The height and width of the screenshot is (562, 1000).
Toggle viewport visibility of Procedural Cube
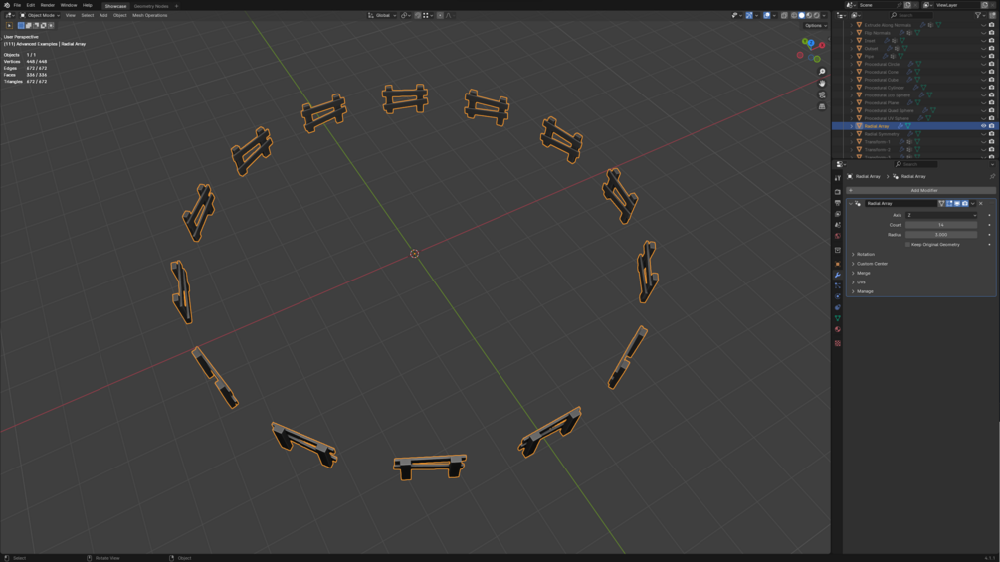point(983,80)
